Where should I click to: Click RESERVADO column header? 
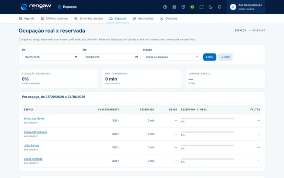147,109
